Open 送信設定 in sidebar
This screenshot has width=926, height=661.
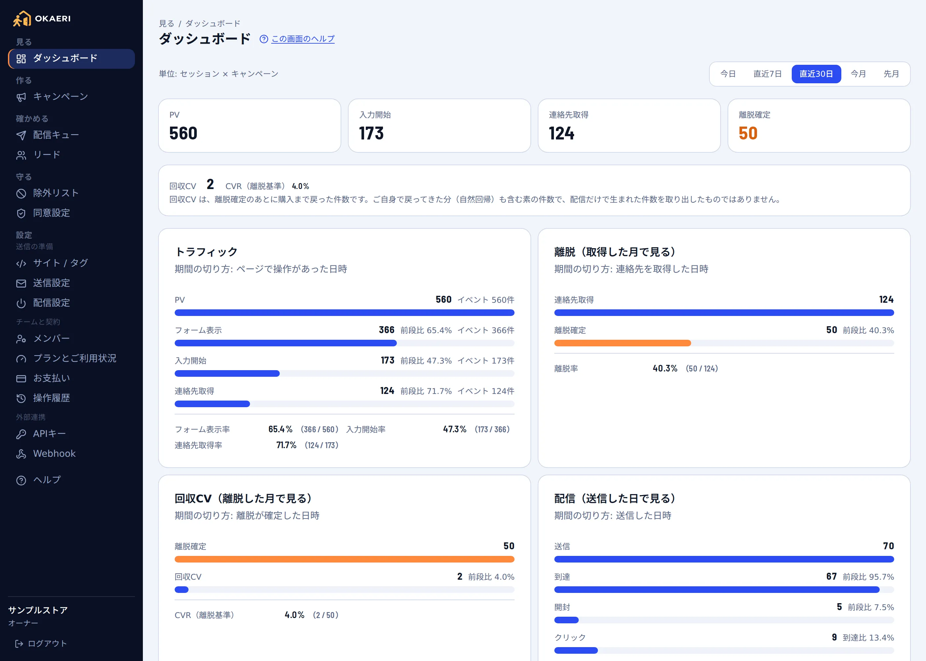pyautogui.click(x=71, y=283)
